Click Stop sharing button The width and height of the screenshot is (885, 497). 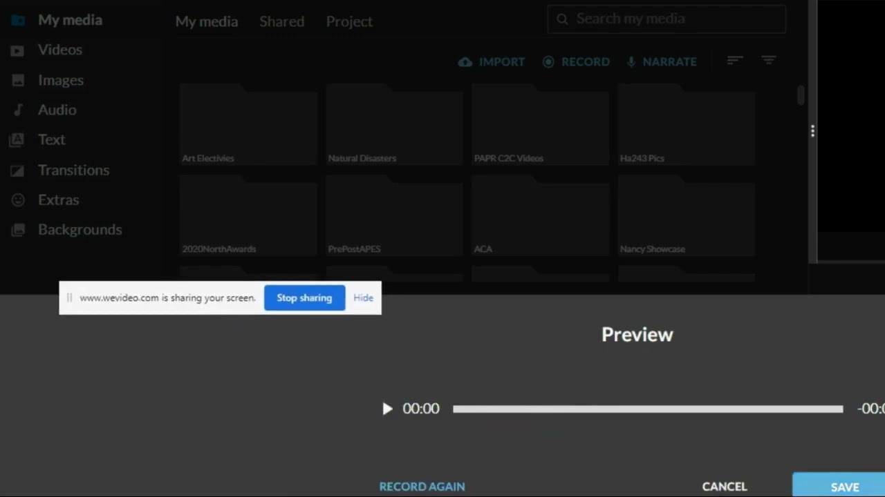(304, 298)
